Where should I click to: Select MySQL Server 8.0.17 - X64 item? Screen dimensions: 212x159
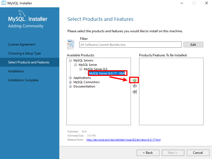106,73
